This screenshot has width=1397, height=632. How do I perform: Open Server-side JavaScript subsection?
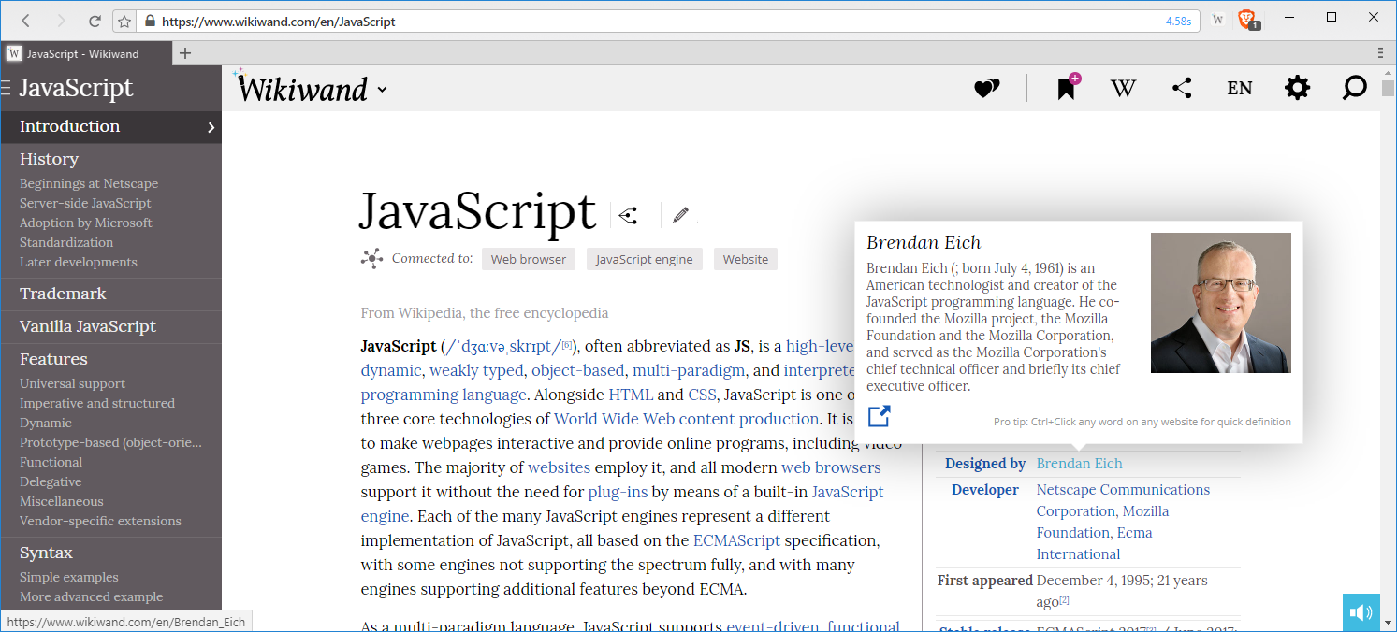click(85, 203)
